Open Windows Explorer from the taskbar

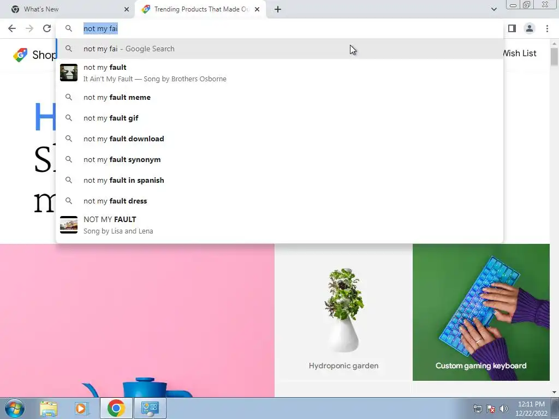[x=49, y=408]
